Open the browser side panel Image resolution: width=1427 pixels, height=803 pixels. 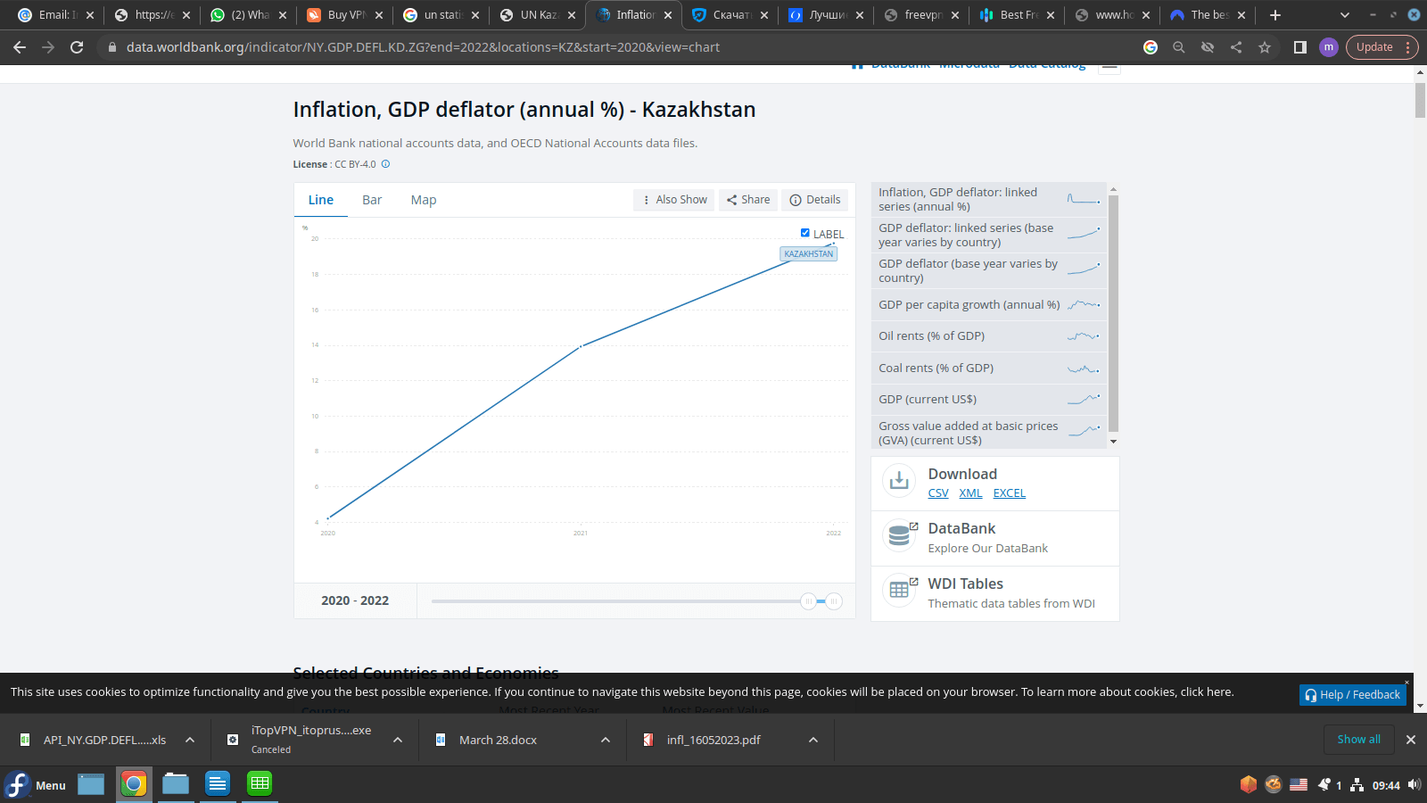pyautogui.click(x=1300, y=47)
